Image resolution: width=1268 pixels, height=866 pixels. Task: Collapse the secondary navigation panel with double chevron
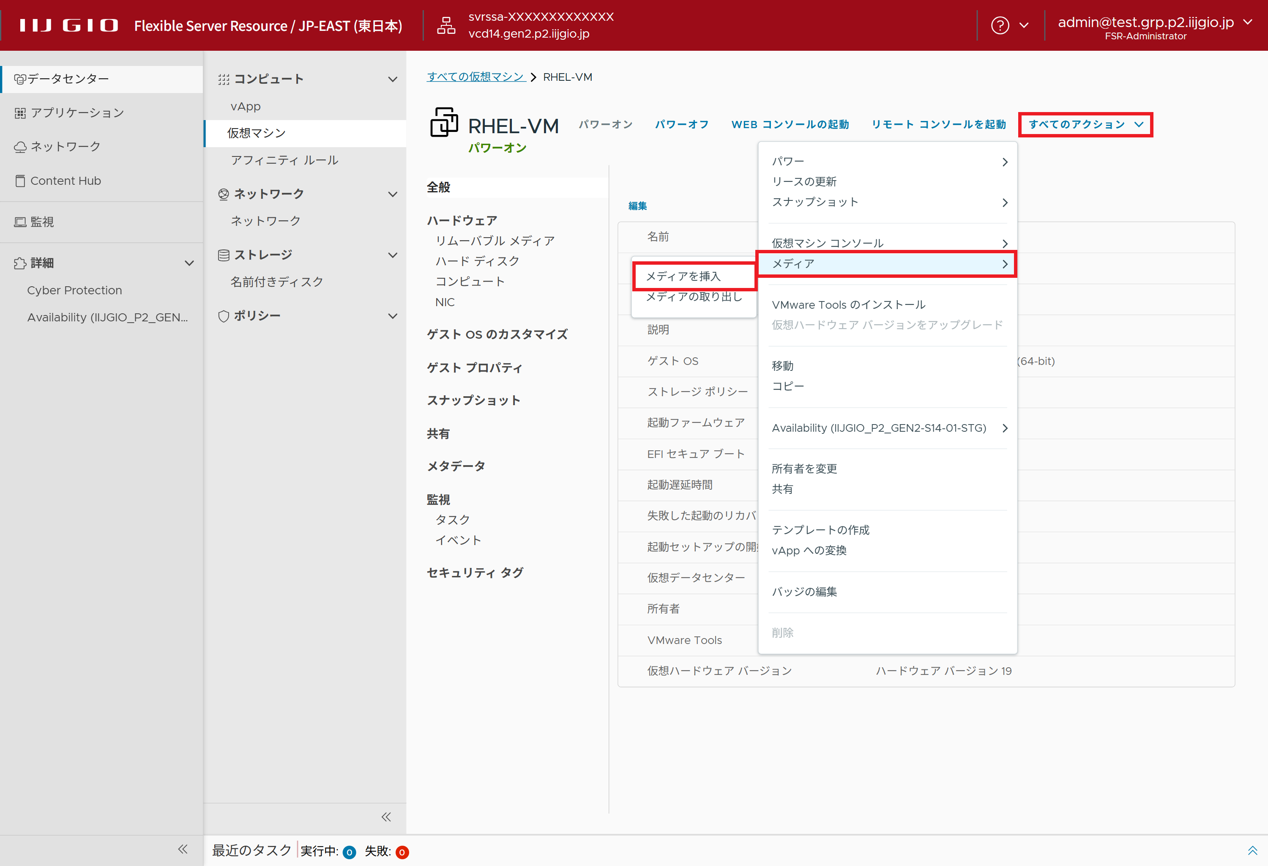click(x=386, y=817)
